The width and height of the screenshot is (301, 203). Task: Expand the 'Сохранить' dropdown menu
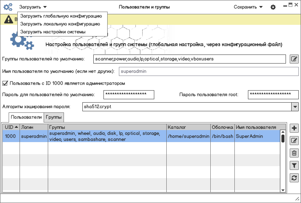point(248,7)
